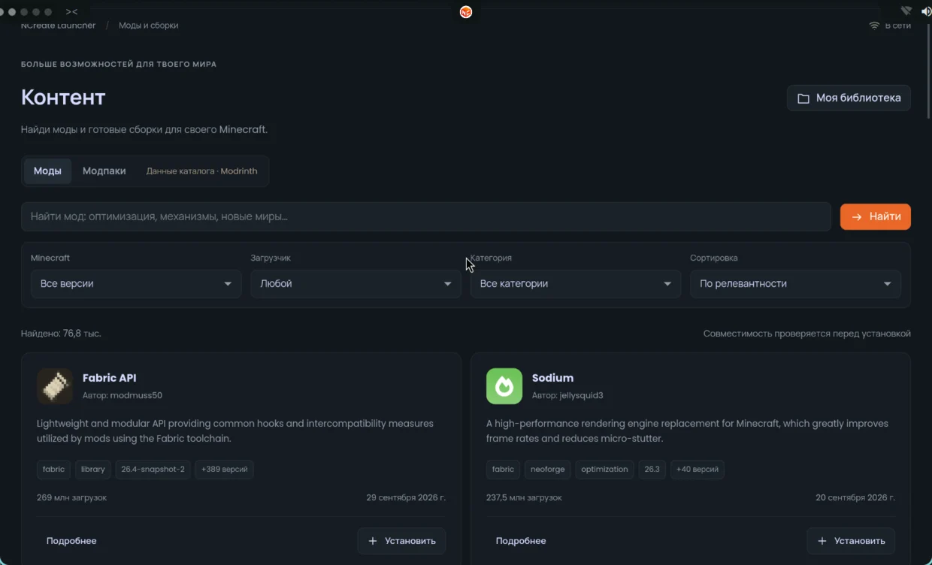The width and height of the screenshot is (932, 565).
Task: Click the 26.4-snapshot-2 version tag
Action: click(153, 470)
